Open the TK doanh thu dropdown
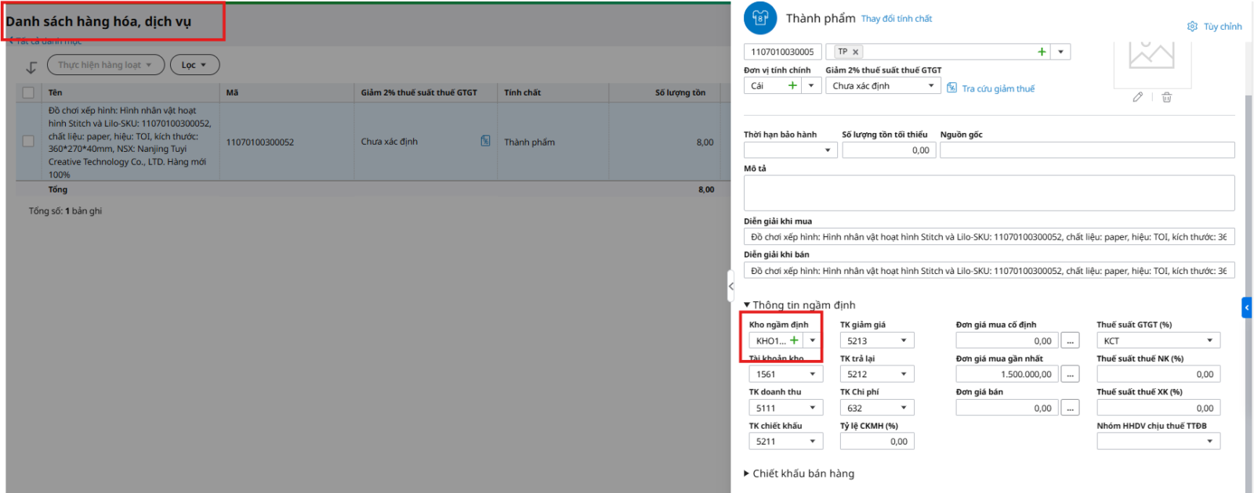 pyautogui.click(x=812, y=408)
